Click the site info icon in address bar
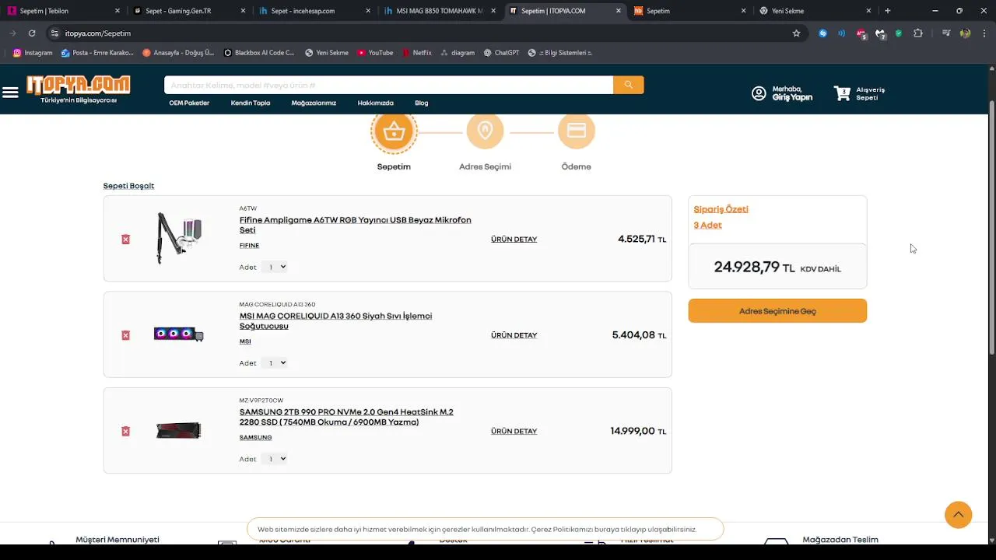The image size is (996, 560). pos(54,33)
